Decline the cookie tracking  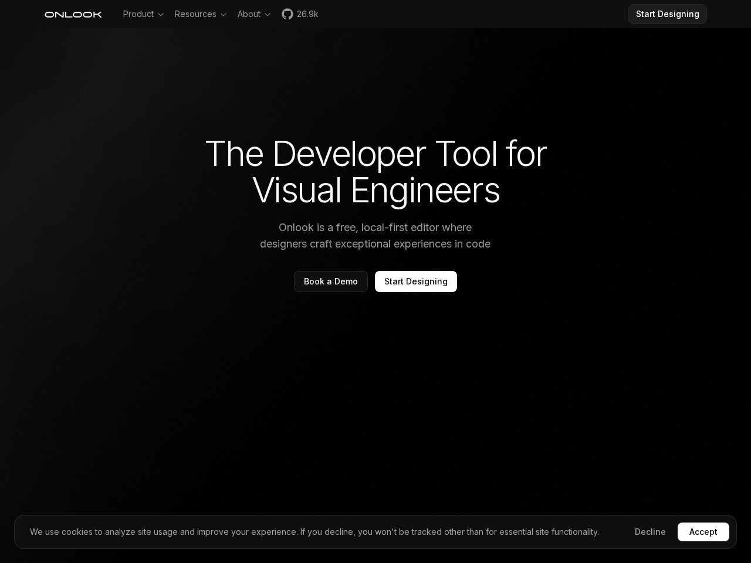650,532
